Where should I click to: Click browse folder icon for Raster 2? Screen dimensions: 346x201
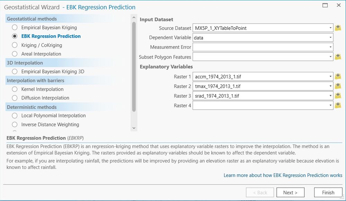pos(338,86)
